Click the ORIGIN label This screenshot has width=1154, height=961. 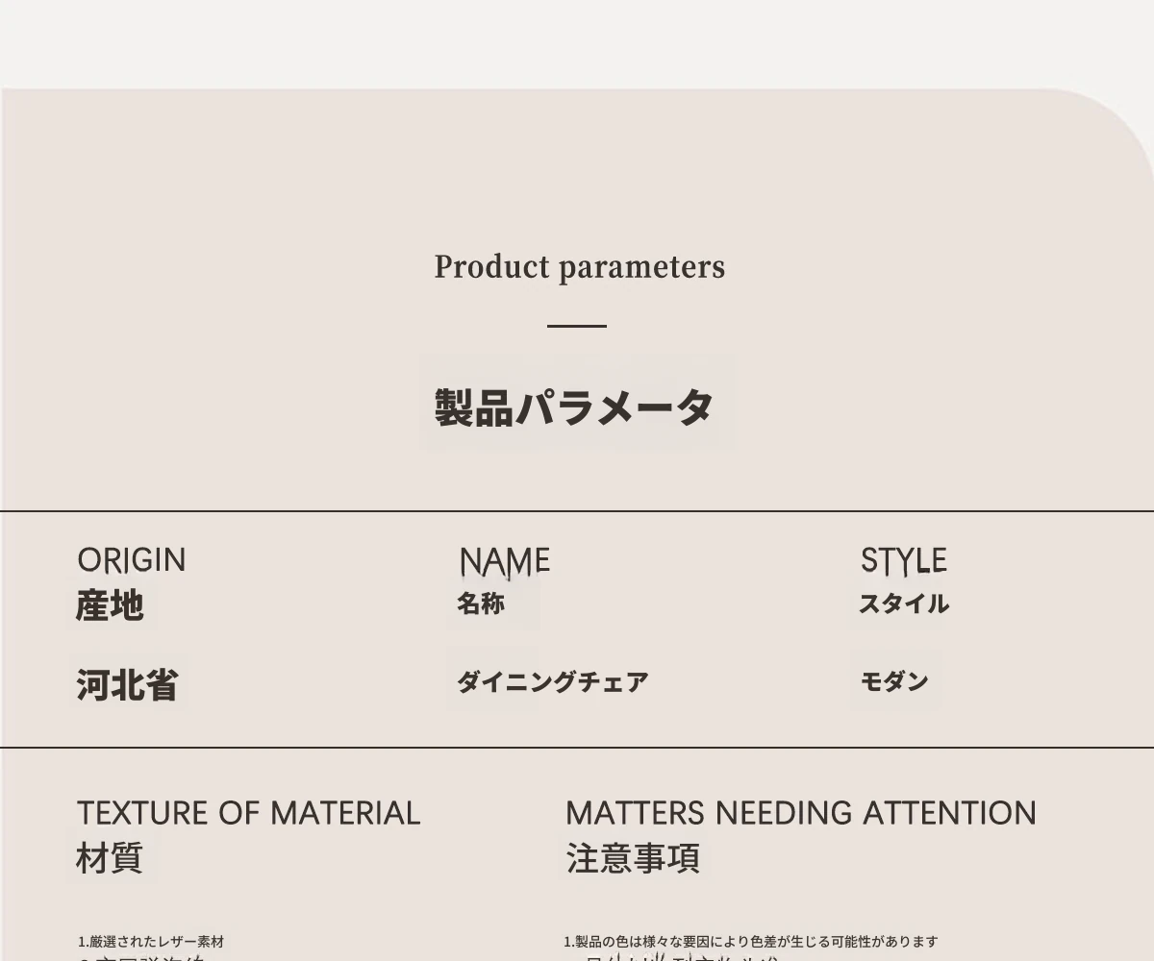click(x=132, y=560)
